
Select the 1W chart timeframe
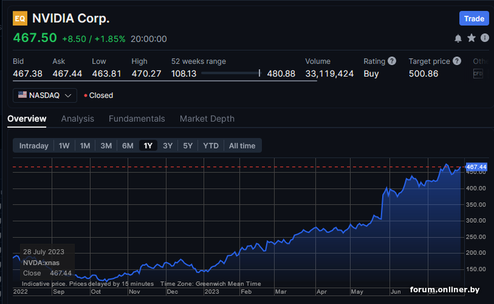coord(64,146)
